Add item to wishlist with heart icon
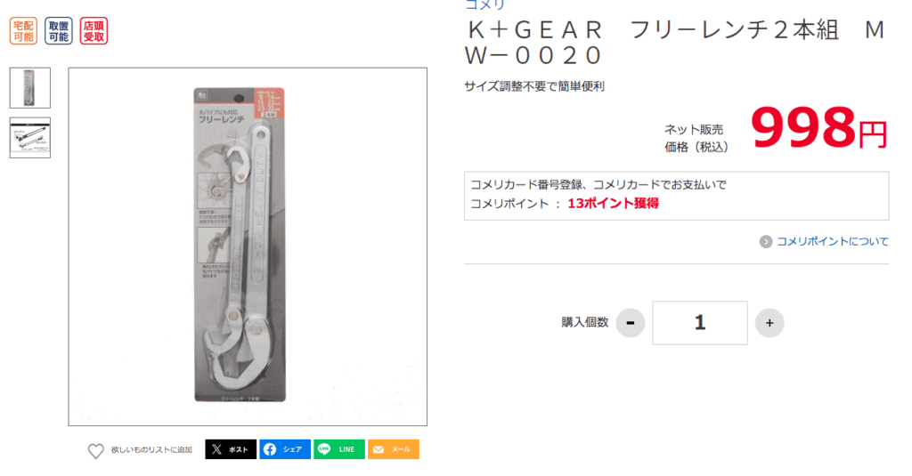The height and width of the screenshot is (476, 912). pos(96,450)
